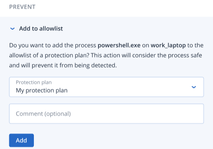Focus the optional comment text box
The height and width of the screenshot is (149, 213).
point(106,114)
